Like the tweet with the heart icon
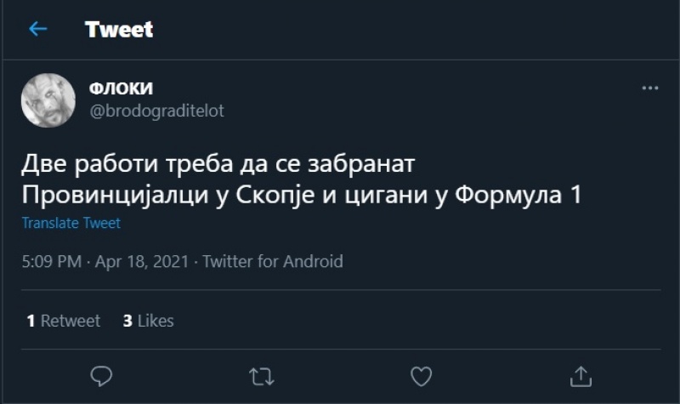 point(421,375)
